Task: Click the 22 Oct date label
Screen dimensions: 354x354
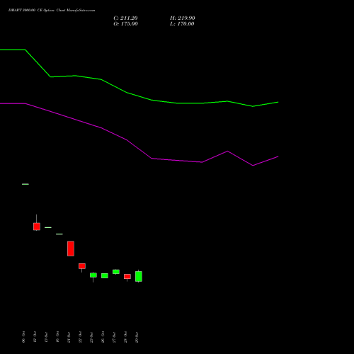Action: point(80,337)
